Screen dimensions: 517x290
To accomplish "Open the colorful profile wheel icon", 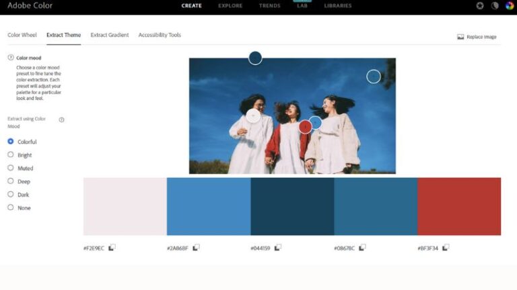I will coord(510,5).
